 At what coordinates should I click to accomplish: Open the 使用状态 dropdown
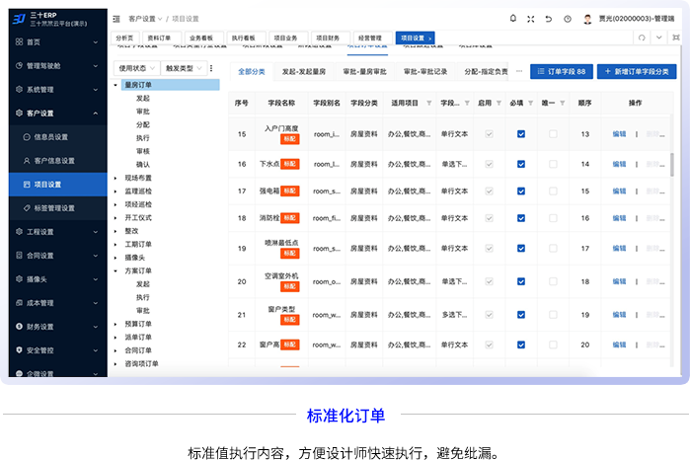click(136, 69)
